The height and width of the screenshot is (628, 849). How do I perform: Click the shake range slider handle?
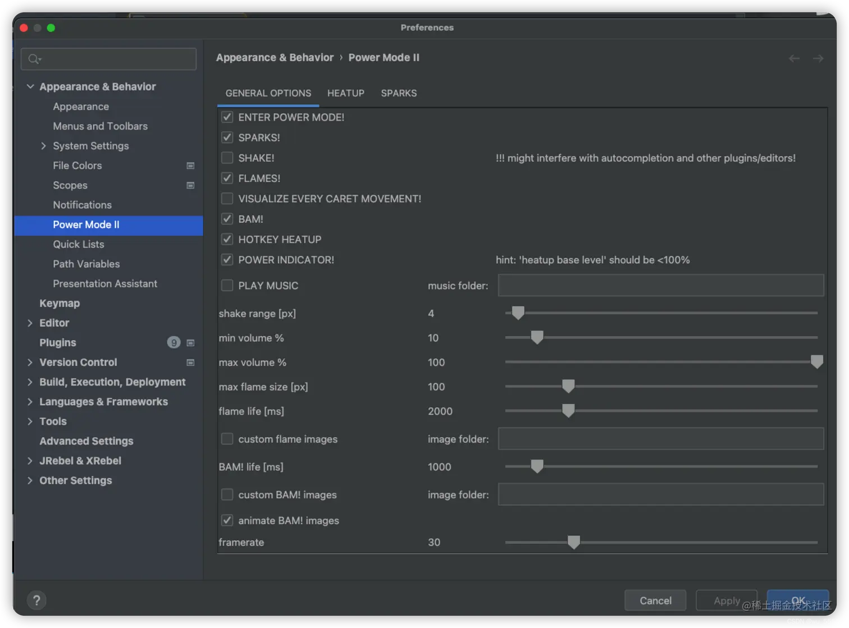point(518,313)
